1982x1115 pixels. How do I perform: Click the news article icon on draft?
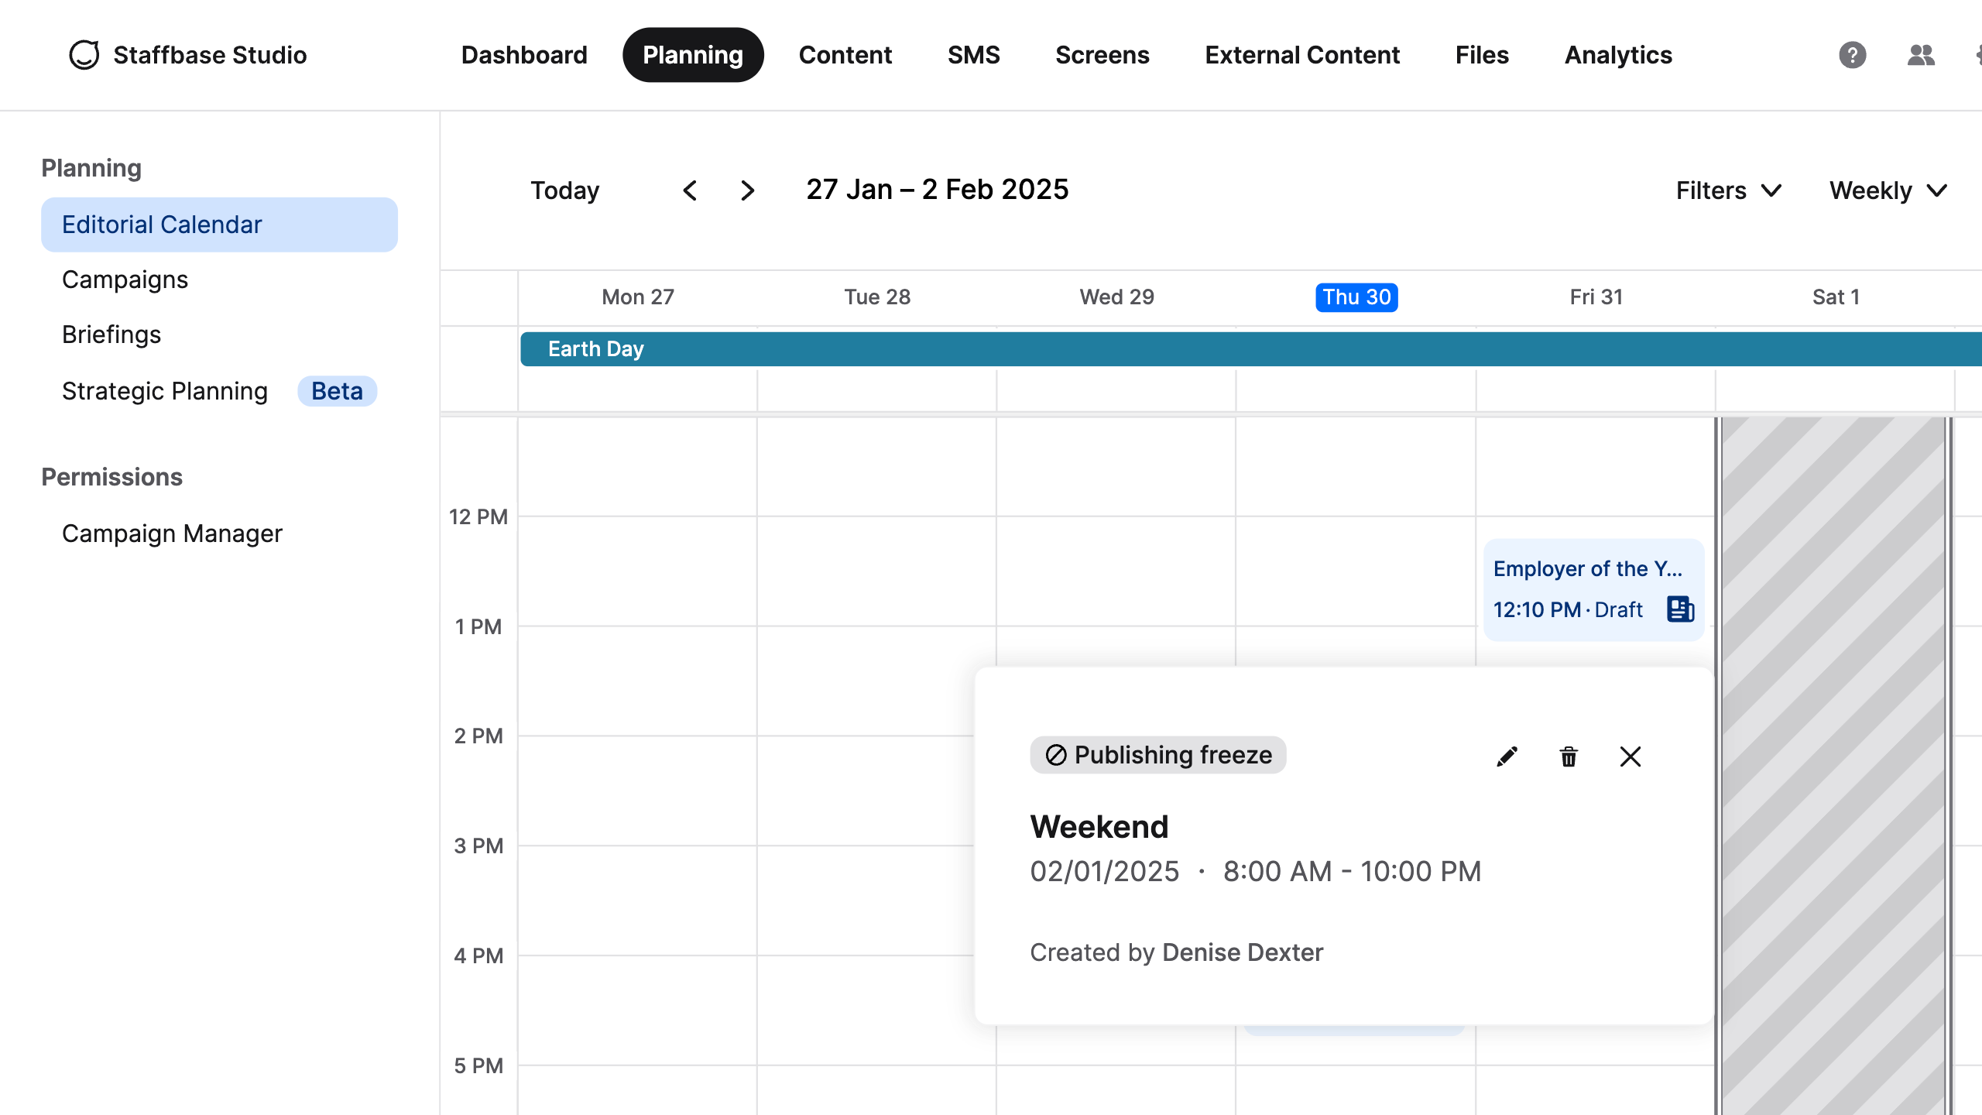(1680, 609)
